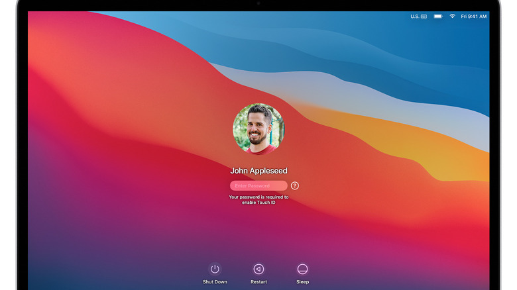517x290 pixels.
Task: Open the U.S. input source menu
Action: [x=418, y=16]
